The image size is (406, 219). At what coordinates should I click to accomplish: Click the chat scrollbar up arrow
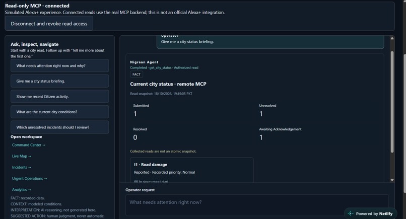point(392,38)
